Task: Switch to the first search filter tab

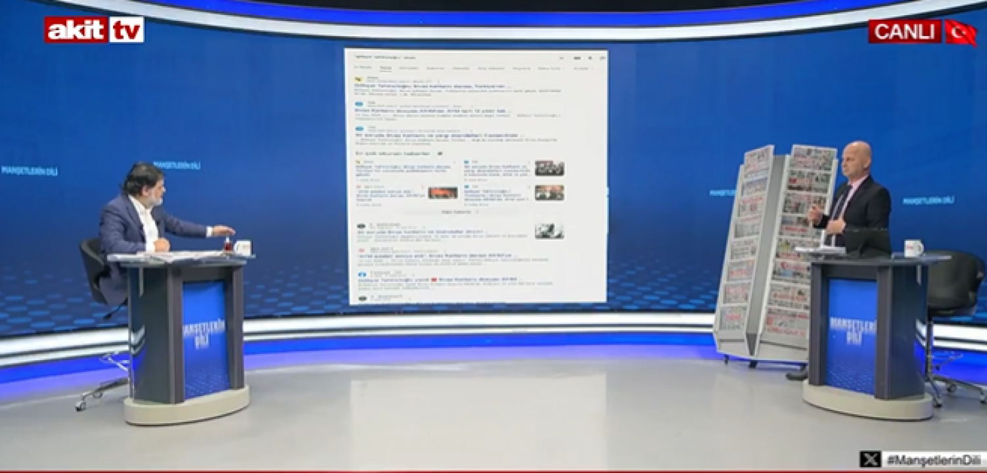Action: pyautogui.click(x=363, y=67)
